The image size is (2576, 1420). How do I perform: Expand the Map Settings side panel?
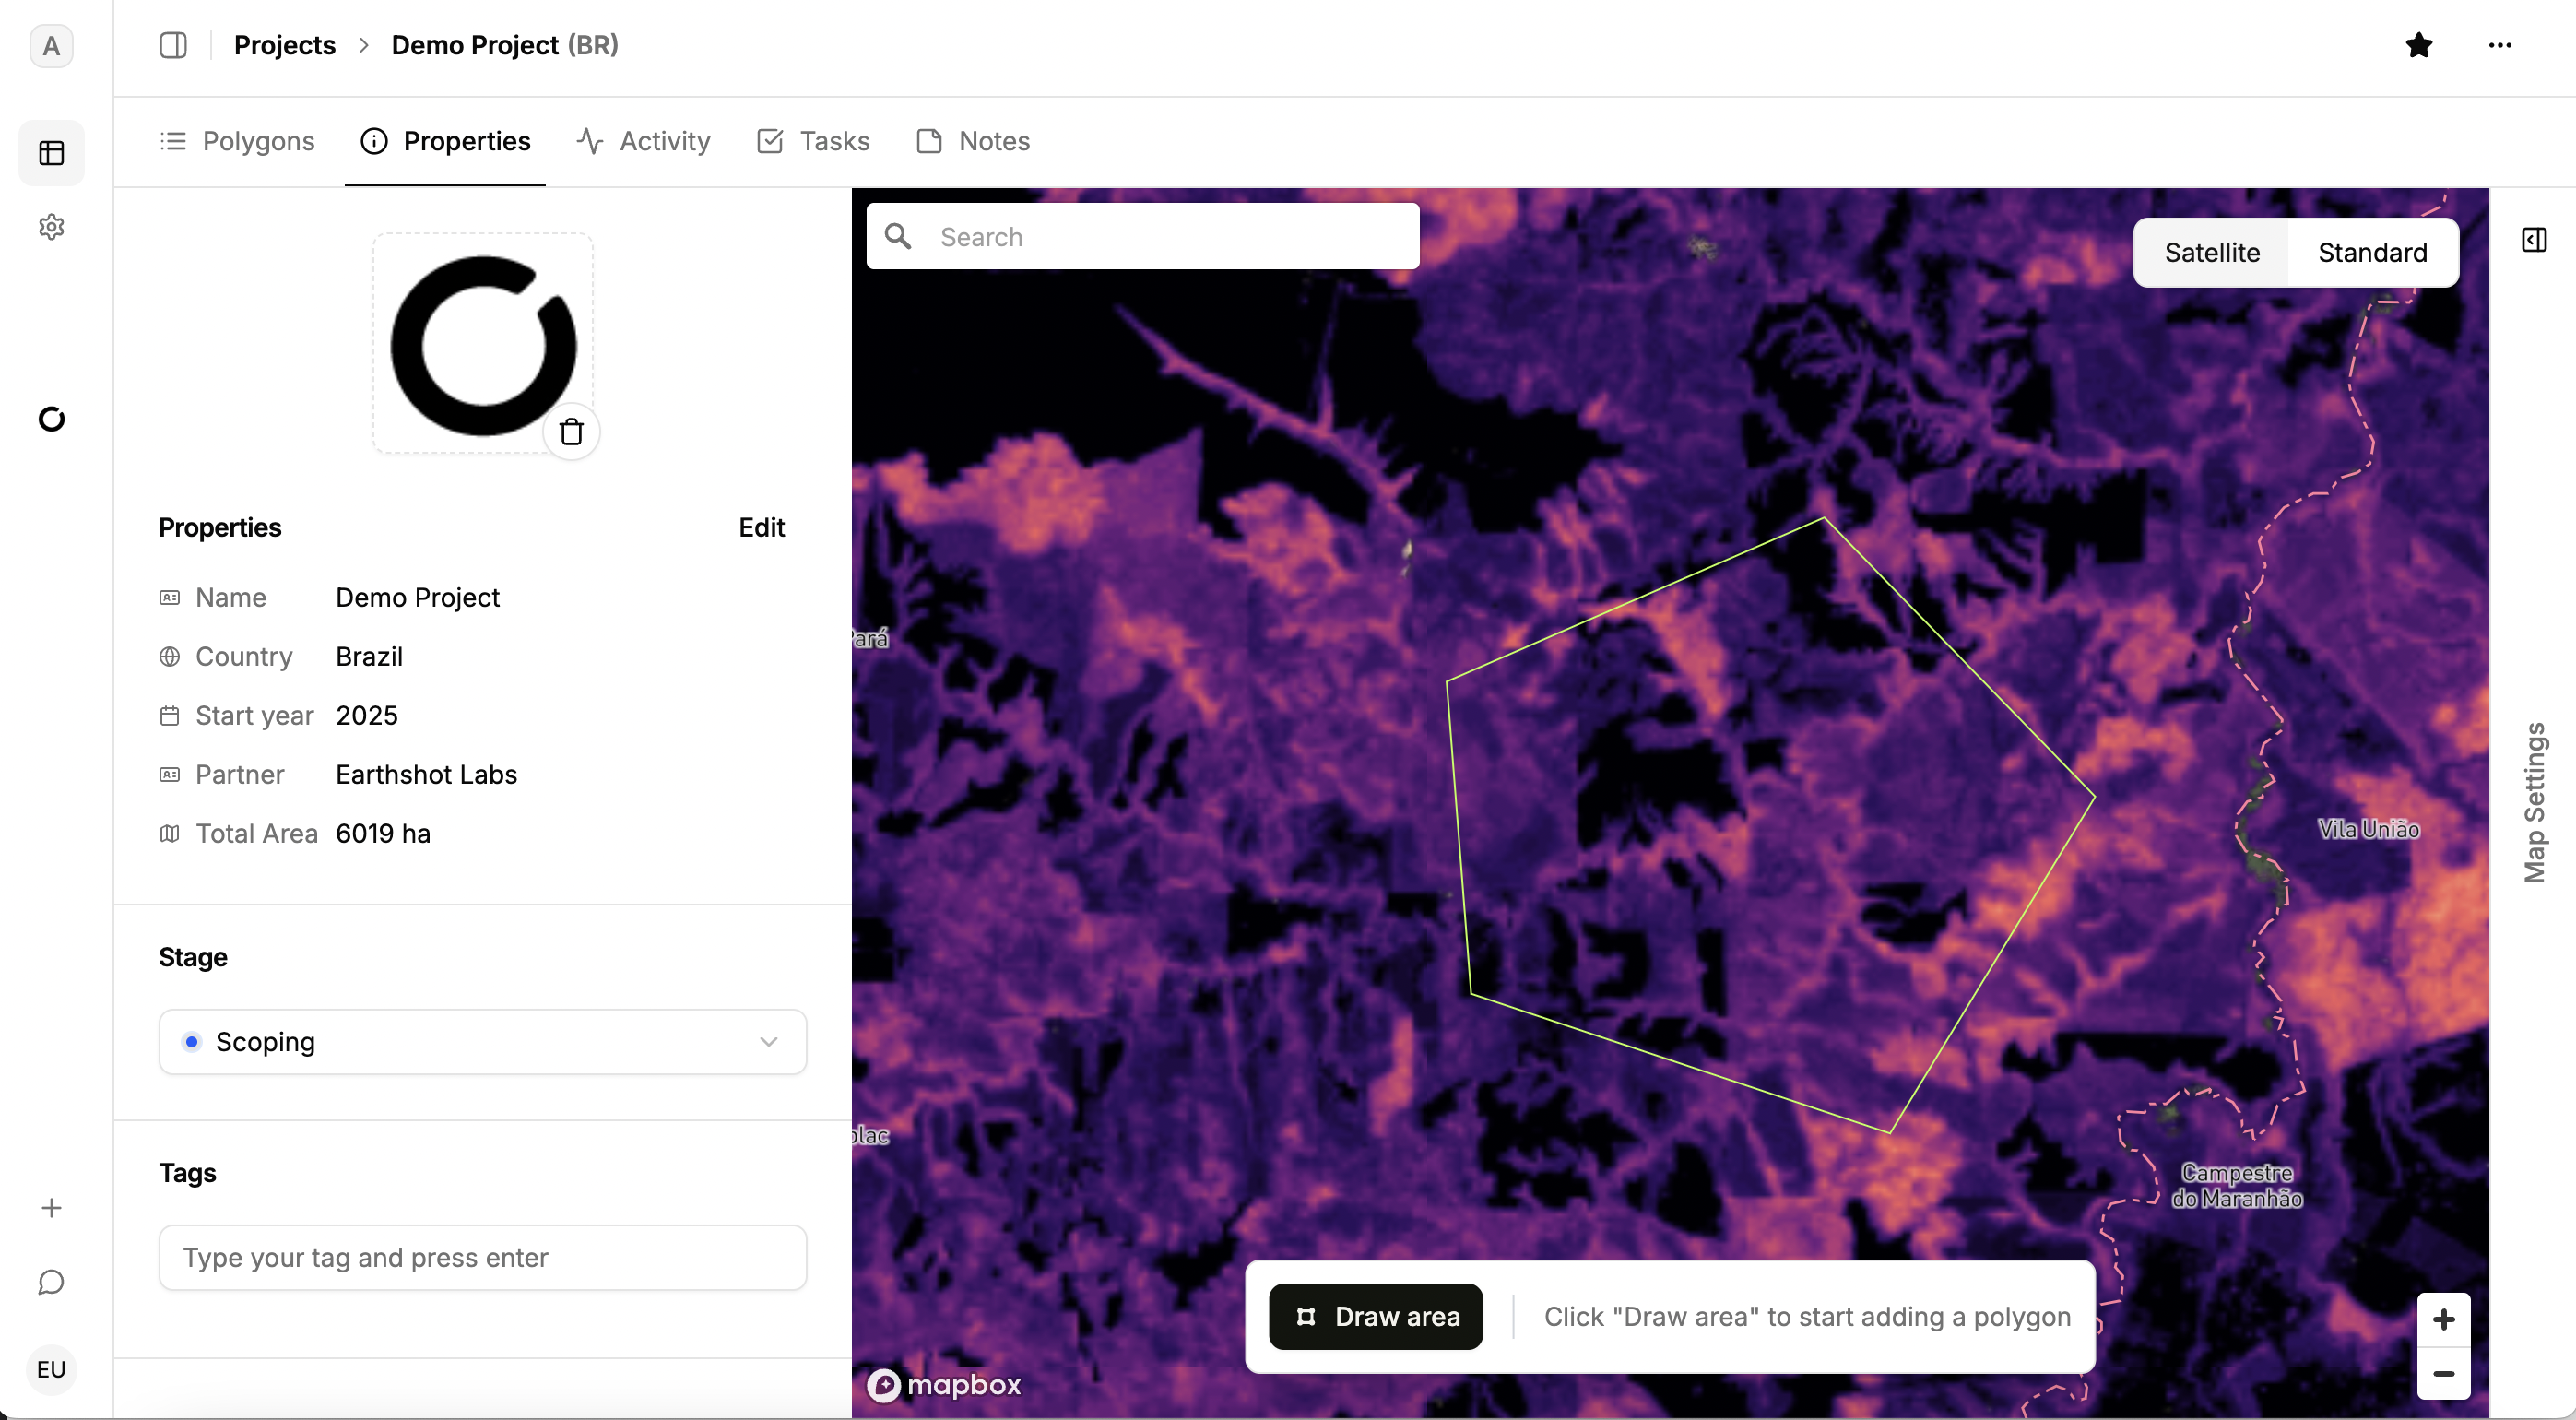tap(2533, 802)
